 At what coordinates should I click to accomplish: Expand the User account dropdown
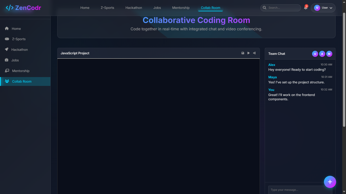click(x=323, y=8)
